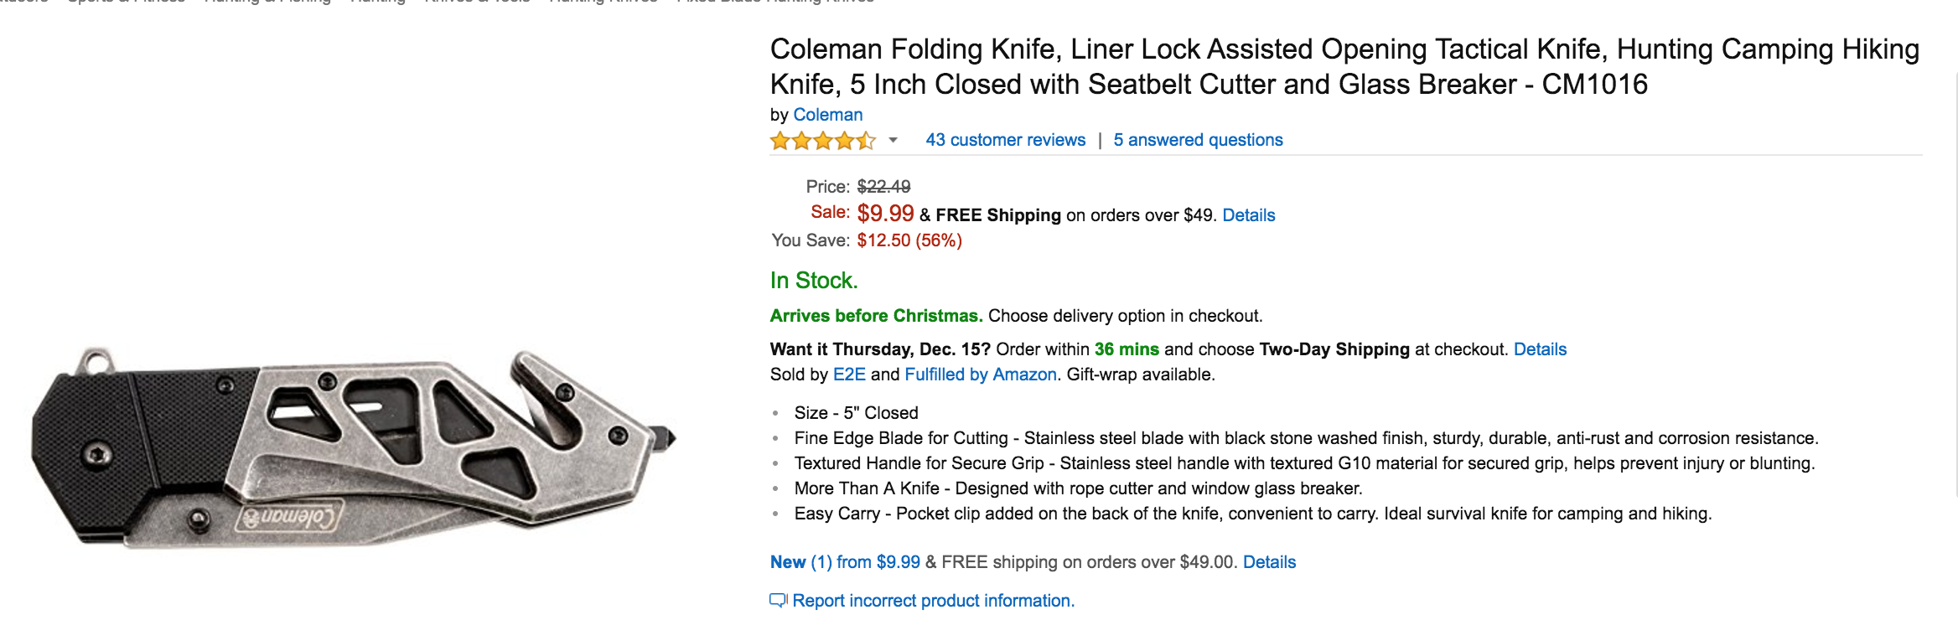This screenshot has height=620, width=1958.
Task: Expand the rating breakdown dropdown arrow
Action: [894, 141]
